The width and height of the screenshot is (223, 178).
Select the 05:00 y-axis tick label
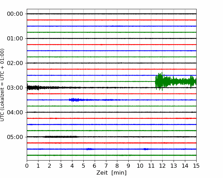15,137
